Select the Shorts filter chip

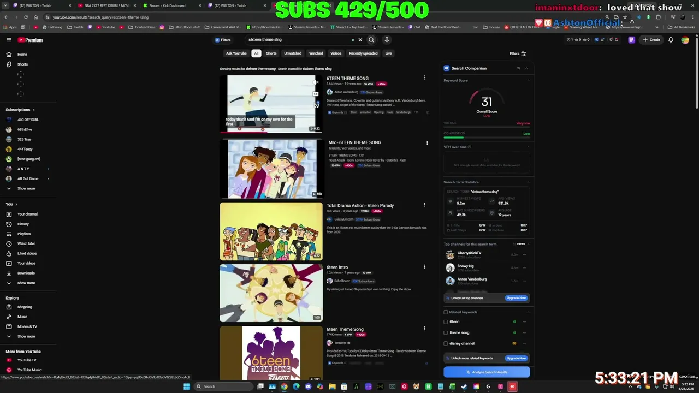(x=271, y=53)
